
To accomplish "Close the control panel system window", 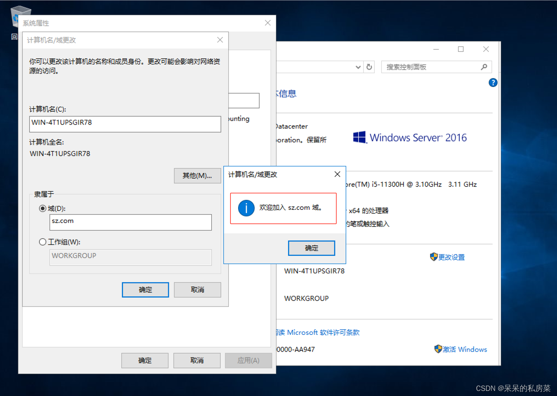I will click(486, 49).
